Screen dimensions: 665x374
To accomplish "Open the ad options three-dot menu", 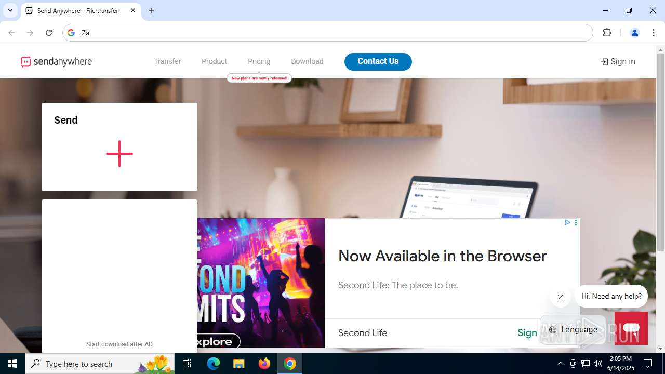I will pos(576,222).
